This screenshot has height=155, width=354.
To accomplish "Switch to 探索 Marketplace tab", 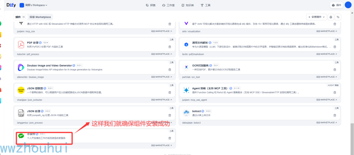I will [x=40, y=17].
